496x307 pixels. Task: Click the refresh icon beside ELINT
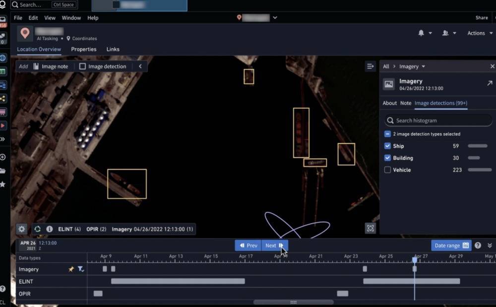point(38,229)
